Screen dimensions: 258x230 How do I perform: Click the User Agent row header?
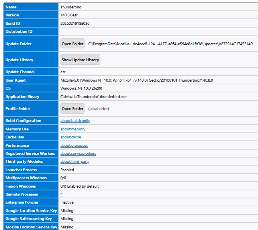31,80
